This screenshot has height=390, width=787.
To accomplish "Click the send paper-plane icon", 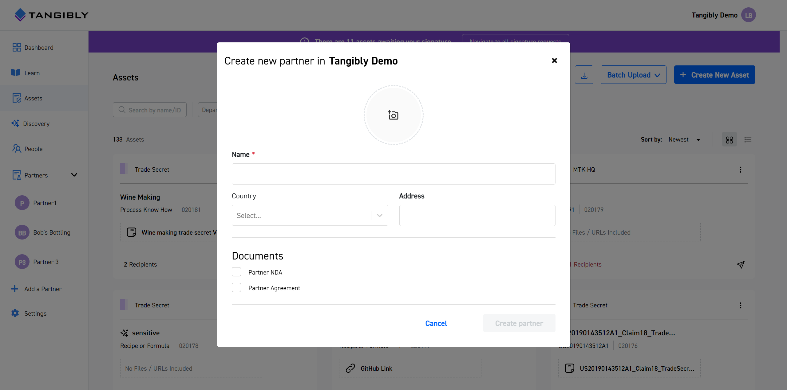I will point(741,264).
